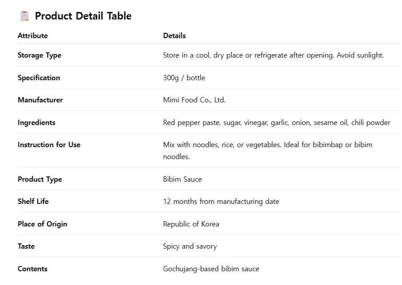Click Mimi Food Co., Ltd. text

point(194,100)
